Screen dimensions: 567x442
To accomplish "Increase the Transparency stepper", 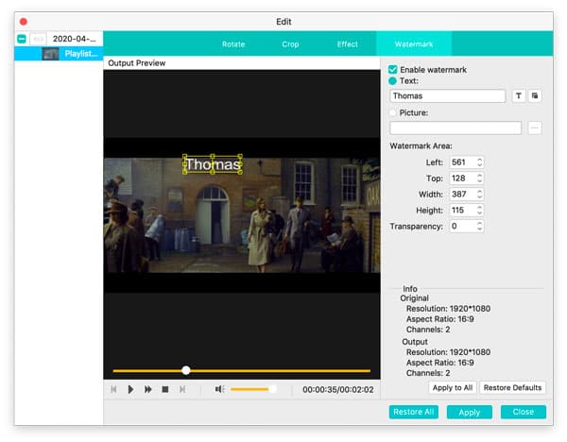I will 479,223.
